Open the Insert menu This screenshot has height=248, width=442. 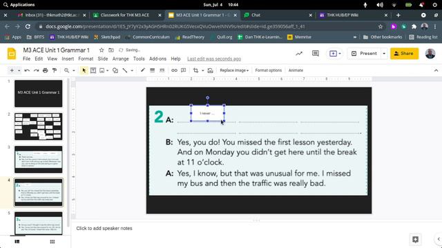click(68, 59)
